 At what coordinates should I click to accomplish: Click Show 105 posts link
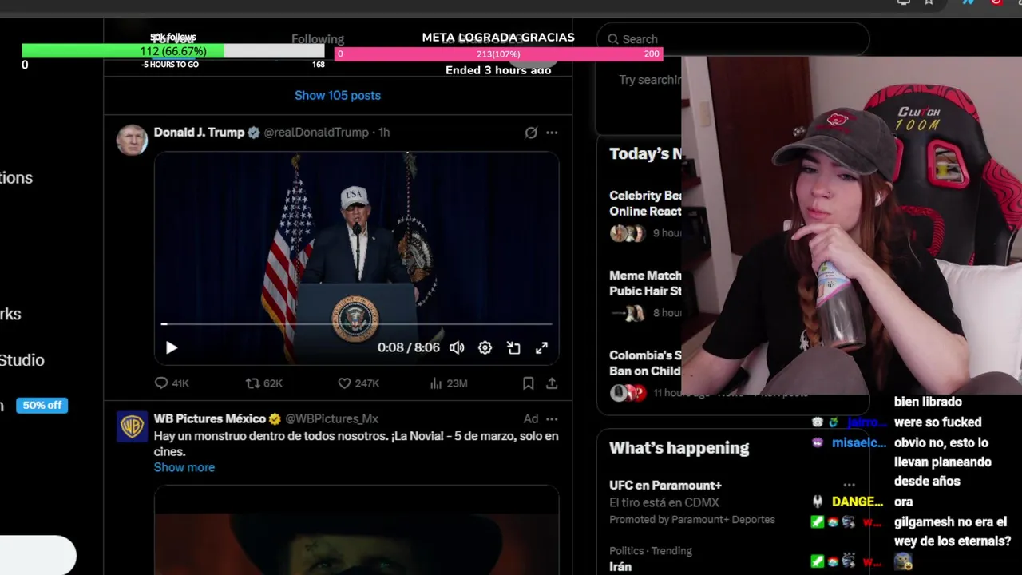click(x=338, y=95)
